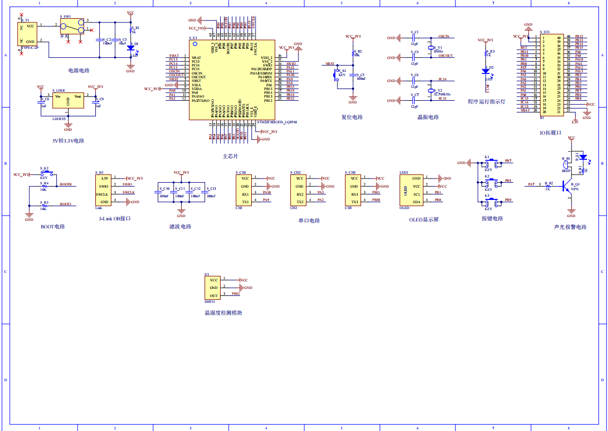The width and height of the screenshot is (608, 431).
Task: Click the STM32F103C8T6_LQFP48 part name text
Action: (x=276, y=122)
